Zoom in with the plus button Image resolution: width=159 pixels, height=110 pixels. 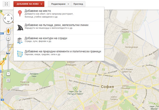click(x=8, y=38)
